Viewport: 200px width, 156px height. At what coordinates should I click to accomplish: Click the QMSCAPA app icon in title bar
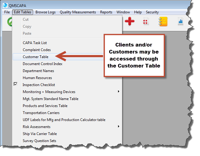pyautogui.click(x=5, y=5)
